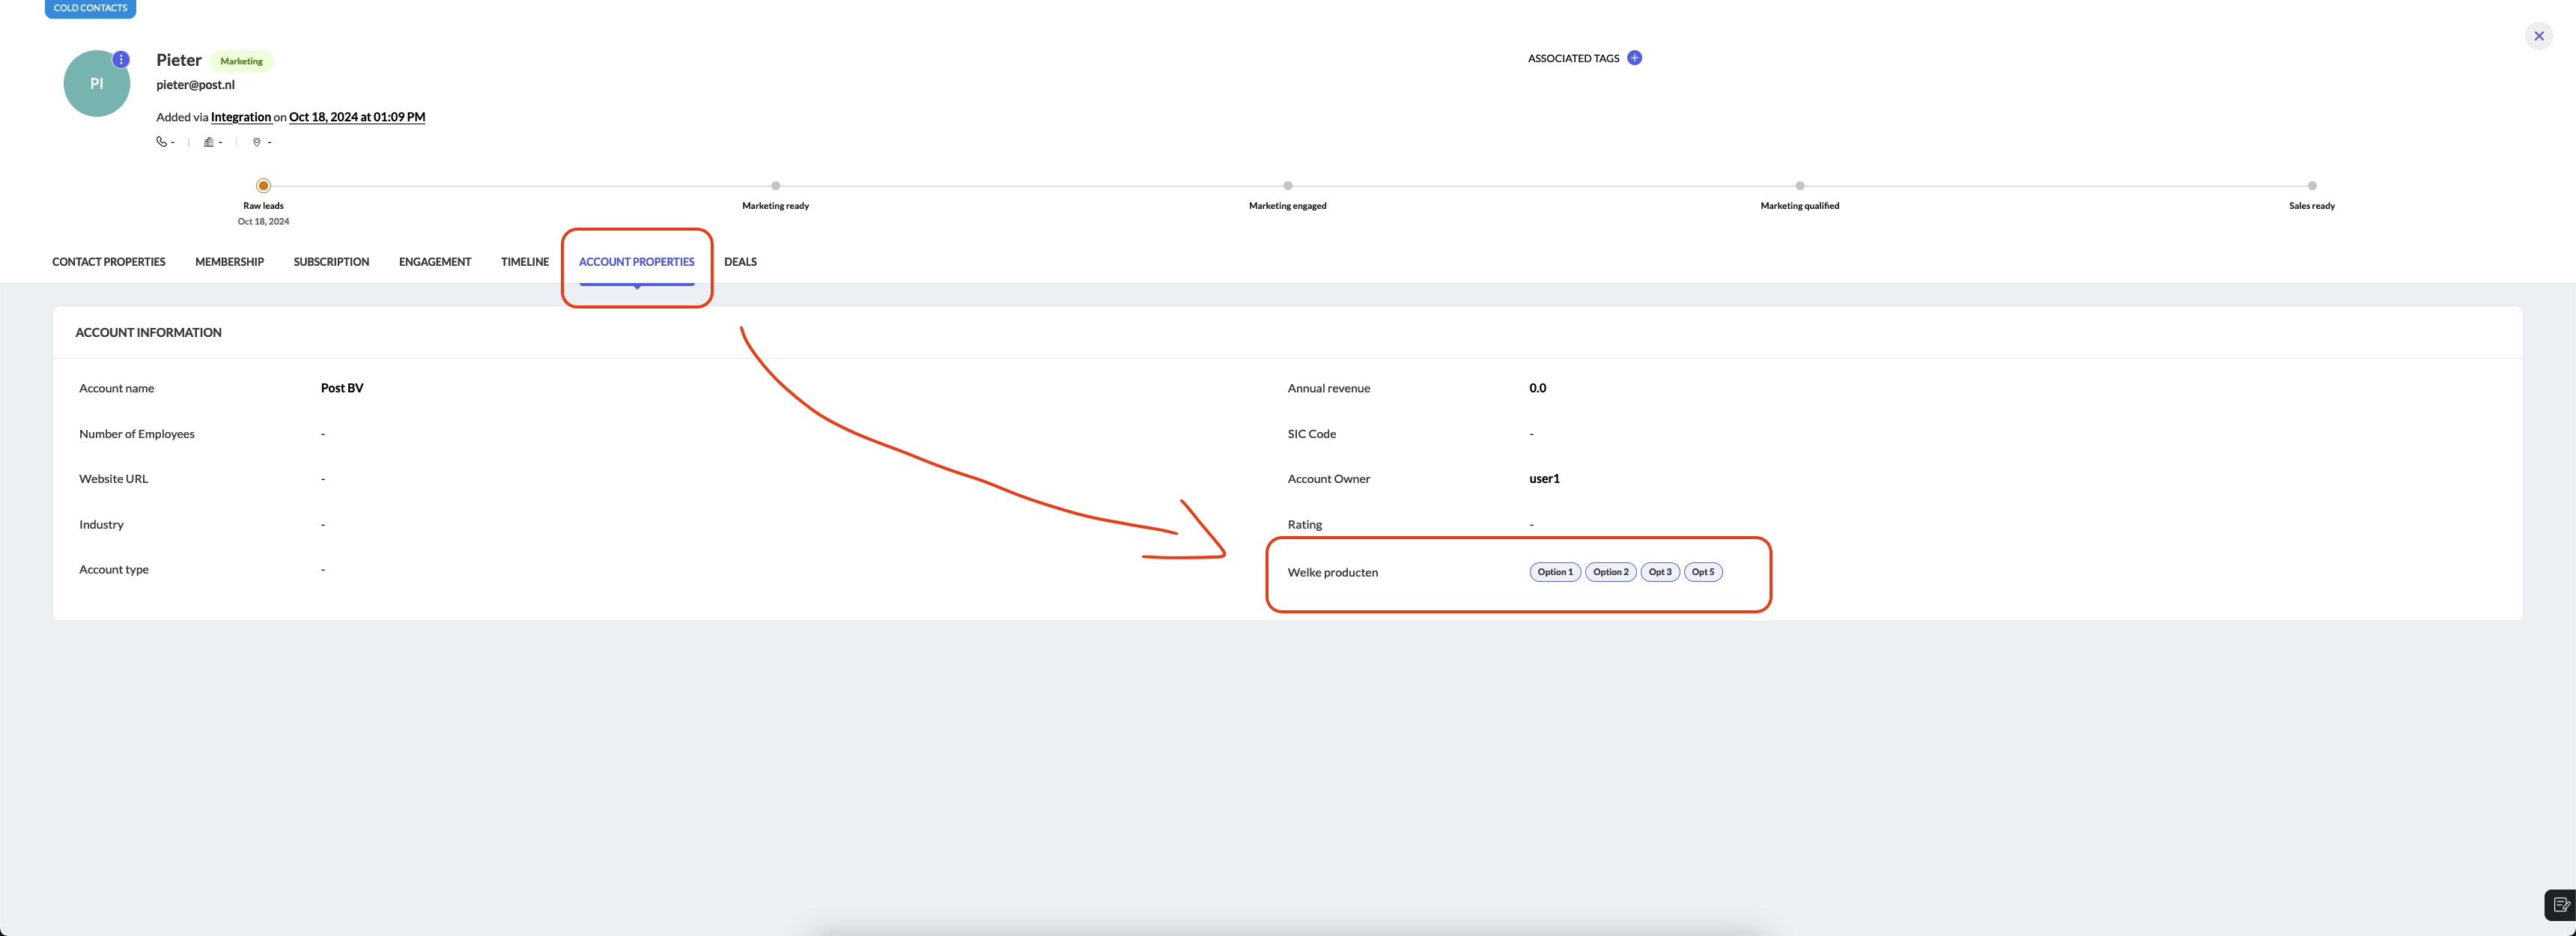The width and height of the screenshot is (2576, 936).
Task: Close the contact detail panel
Action: [x=2538, y=36]
